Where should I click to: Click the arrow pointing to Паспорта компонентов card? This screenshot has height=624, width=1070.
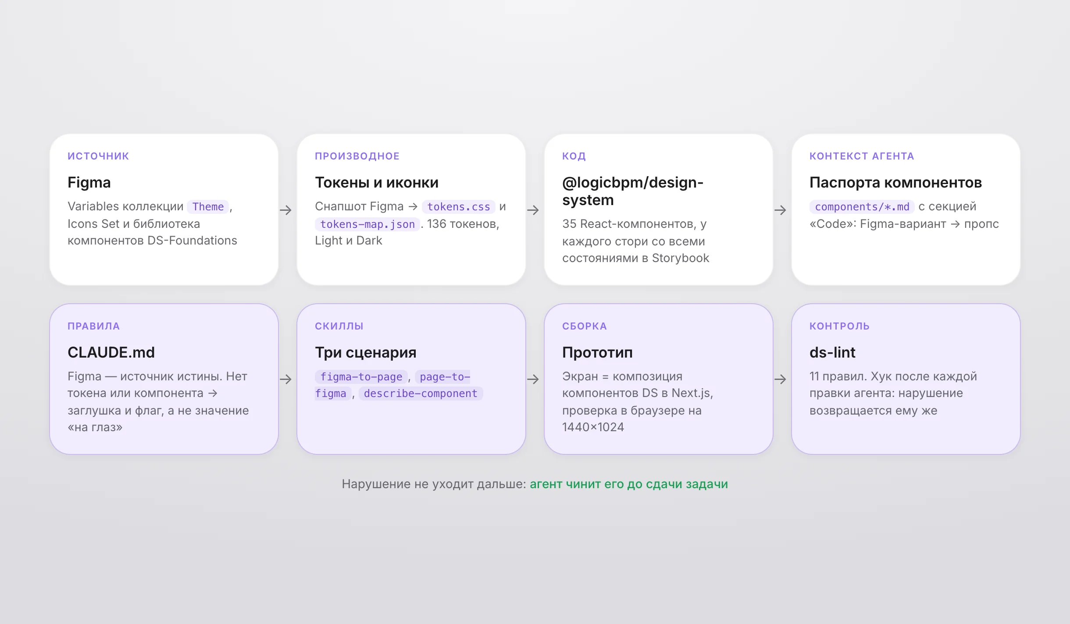pyautogui.click(x=780, y=210)
